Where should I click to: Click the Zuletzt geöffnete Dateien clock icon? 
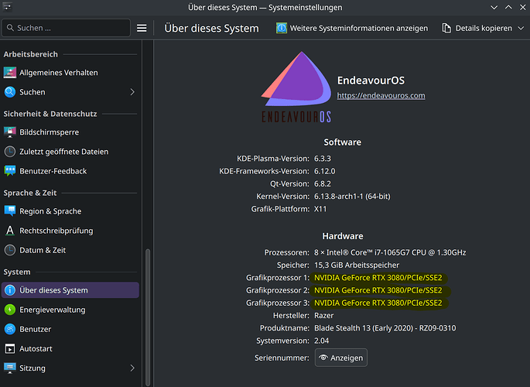[x=10, y=152]
